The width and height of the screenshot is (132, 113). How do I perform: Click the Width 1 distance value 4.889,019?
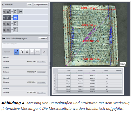pyautogui.click(x=31, y=61)
